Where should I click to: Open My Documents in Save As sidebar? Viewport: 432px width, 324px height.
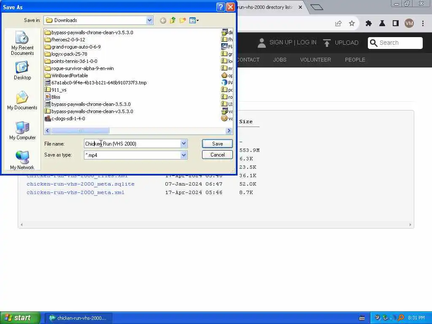click(x=22, y=101)
